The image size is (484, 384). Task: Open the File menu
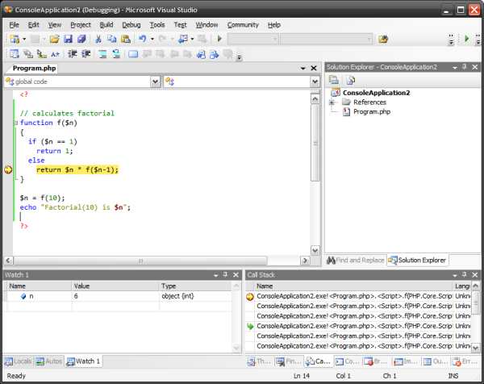[x=15, y=25]
